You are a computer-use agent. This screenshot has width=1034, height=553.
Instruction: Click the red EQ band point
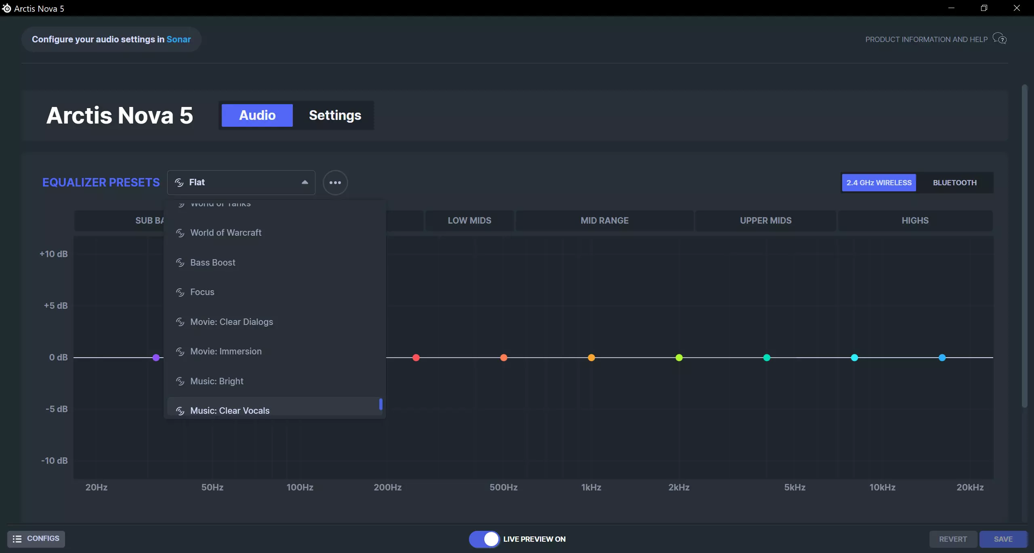[x=416, y=358]
